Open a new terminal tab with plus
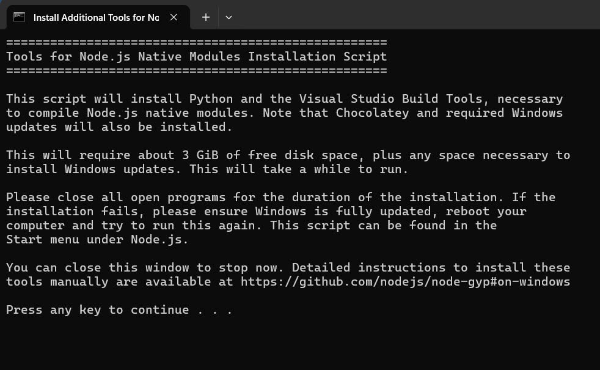The image size is (600, 370). (x=206, y=17)
